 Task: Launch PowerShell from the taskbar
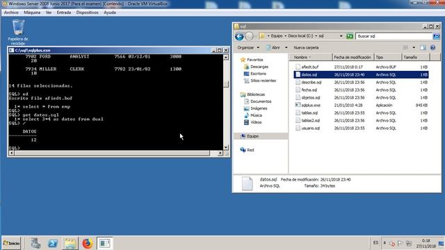click(53, 243)
